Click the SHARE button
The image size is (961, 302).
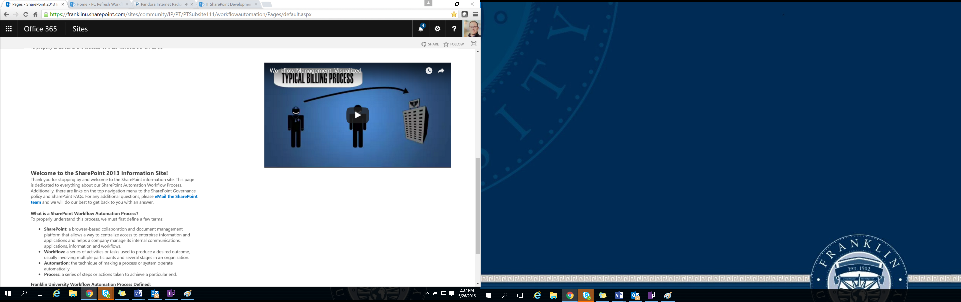click(430, 44)
